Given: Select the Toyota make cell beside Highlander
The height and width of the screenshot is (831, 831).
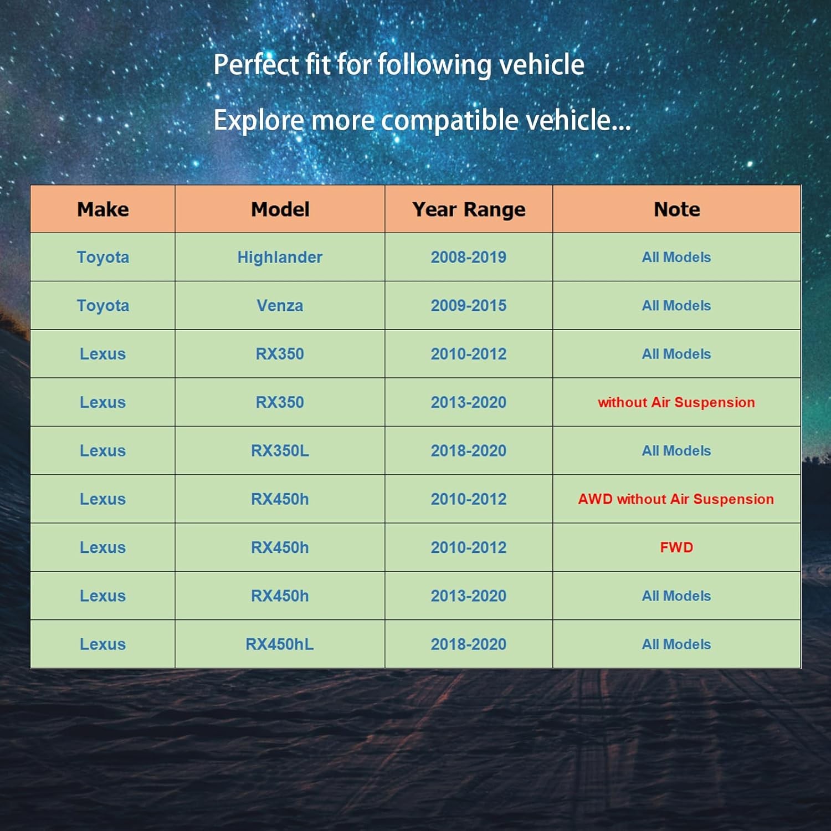Looking at the screenshot, I should (x=102, y=257).
